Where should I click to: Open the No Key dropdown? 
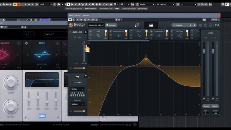pyautogui.click(x=77, y=89)
